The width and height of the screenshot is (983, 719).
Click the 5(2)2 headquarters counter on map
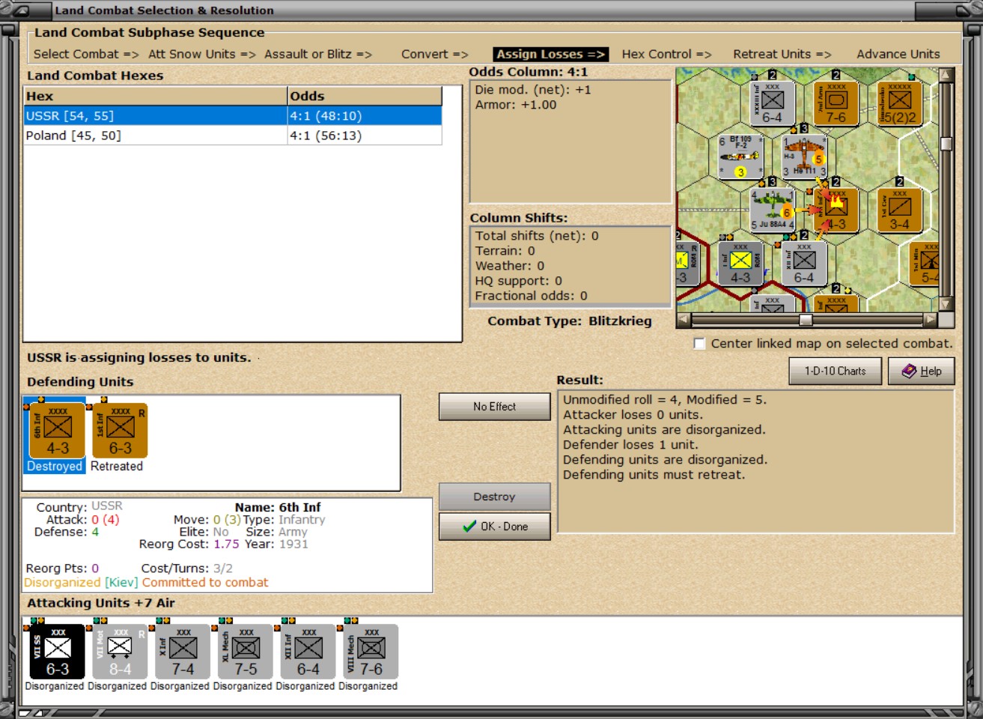pos(900,103)
